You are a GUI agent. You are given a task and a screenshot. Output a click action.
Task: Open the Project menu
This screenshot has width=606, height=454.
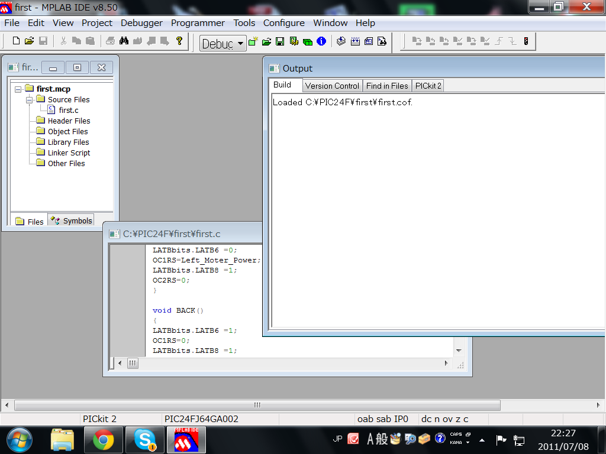[96, 23]
